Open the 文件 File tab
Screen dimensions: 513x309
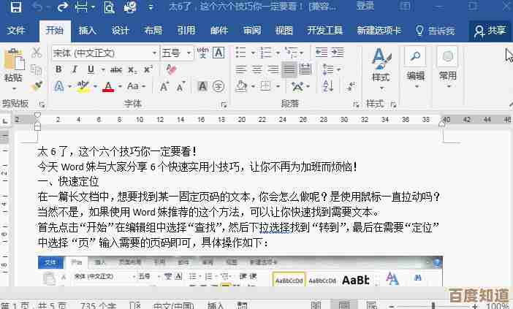(x=15, y=31)
